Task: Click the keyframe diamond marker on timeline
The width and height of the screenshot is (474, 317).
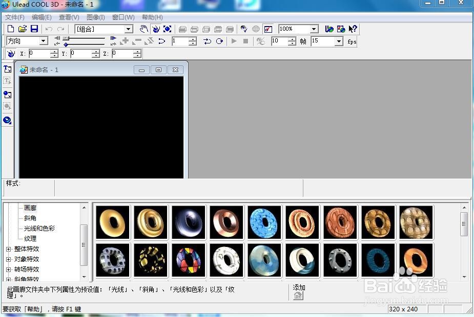Action: pyautogui.click(x=66, y=44)
